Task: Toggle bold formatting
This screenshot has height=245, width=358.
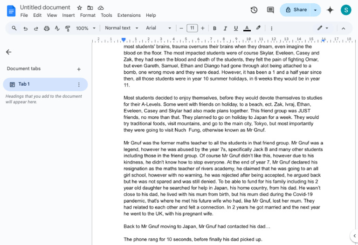Action: 214,28
